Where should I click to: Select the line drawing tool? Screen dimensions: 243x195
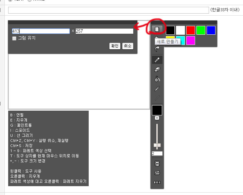[x=157, y=98]
